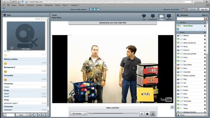Reload the page in address bar
210x118 pixels.
(192, 2)
